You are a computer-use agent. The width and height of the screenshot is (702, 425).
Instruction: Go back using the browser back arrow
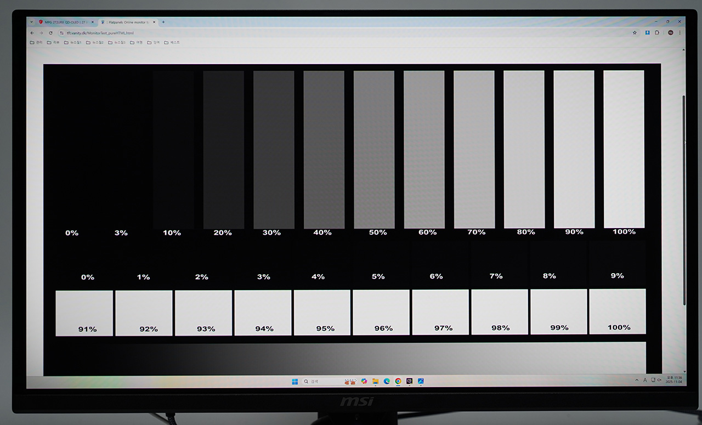click(x=32, y=33)
